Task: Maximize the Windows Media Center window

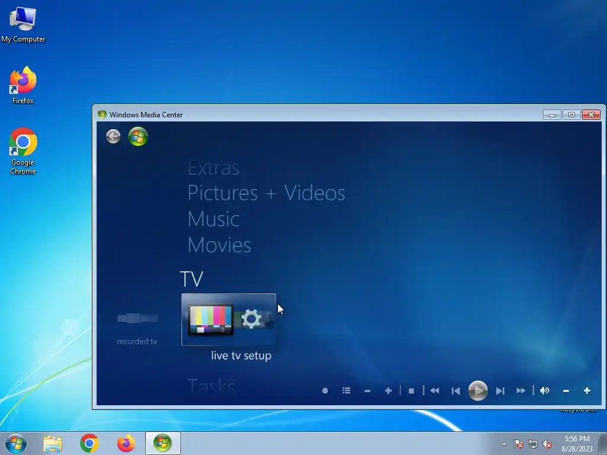Action: coord(571,115)
